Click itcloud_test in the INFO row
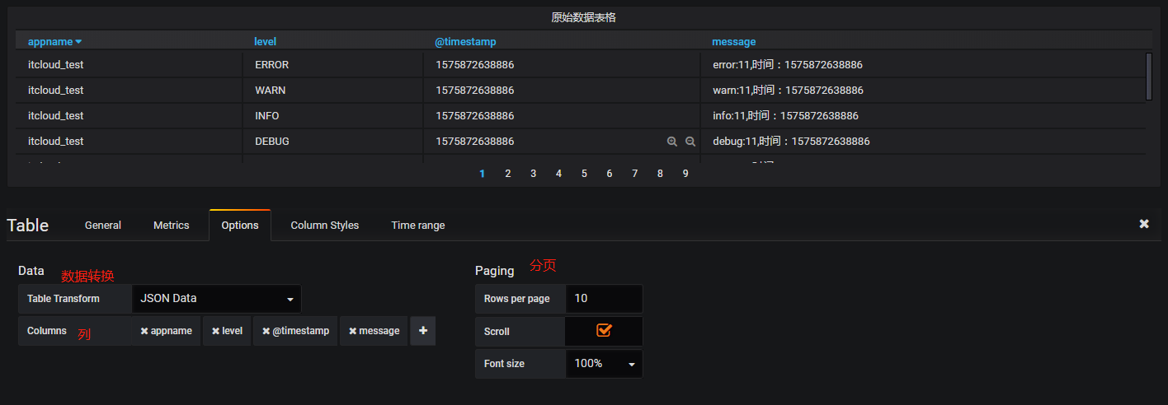1168x405 pixels. [55, 115]
